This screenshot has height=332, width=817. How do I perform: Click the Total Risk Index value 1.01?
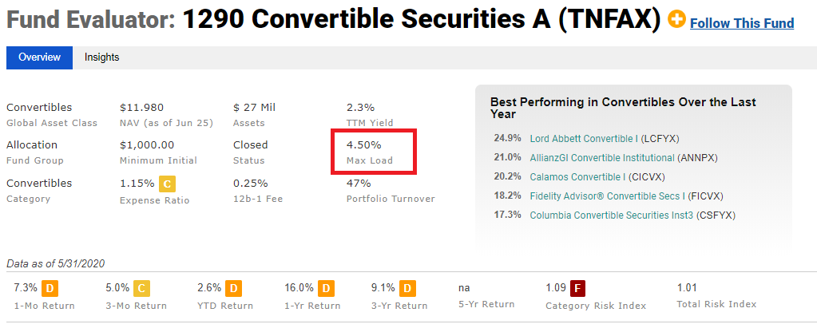coord(687,288)
